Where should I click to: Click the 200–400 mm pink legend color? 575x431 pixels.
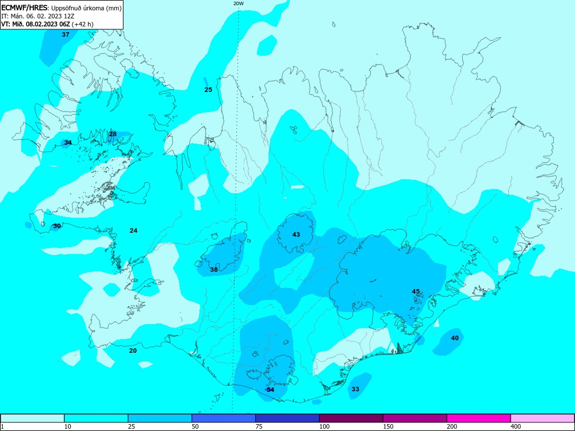(x=479, y=418)
